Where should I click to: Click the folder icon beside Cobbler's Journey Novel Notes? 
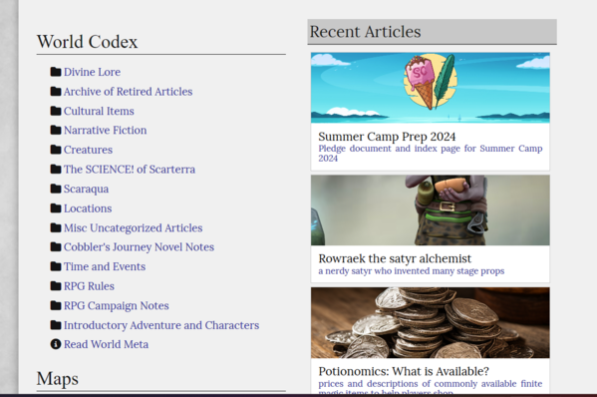56,247
